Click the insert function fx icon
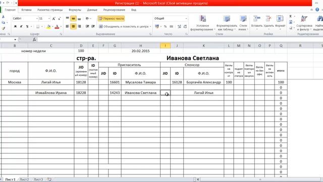 tap(34, 39)
